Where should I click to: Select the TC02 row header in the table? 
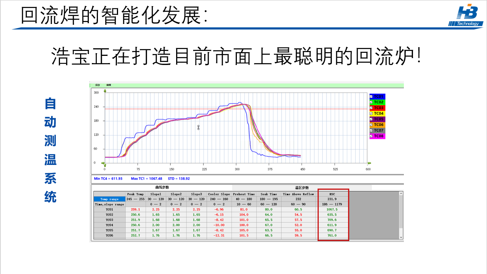pyautogui.click(x=109, y=215)
